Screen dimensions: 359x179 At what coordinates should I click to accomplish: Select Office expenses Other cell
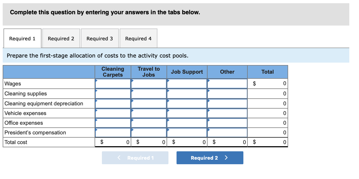[227, 123]
